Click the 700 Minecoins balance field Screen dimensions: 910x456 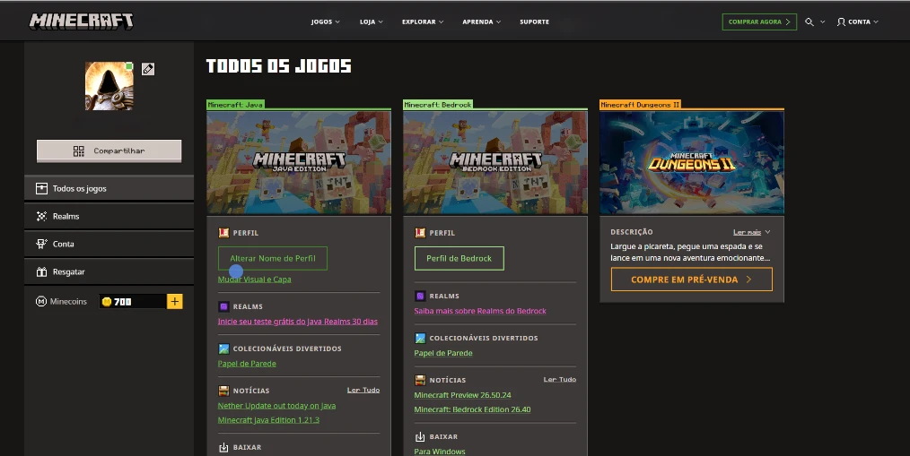(133, 301)
